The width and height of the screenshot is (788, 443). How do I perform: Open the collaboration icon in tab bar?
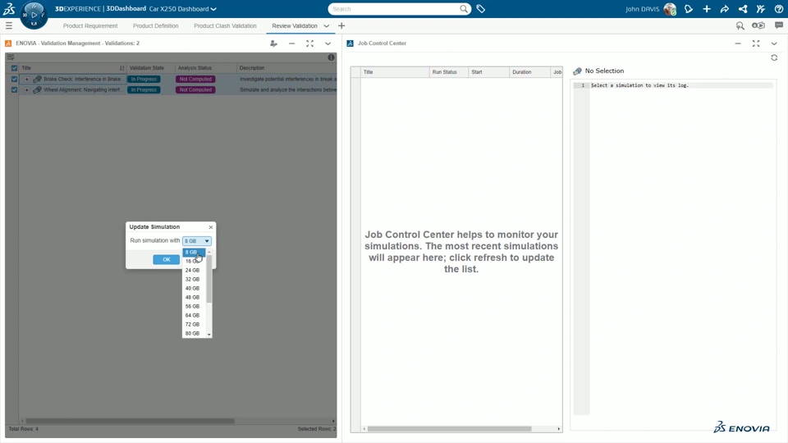tap(758, 25)
